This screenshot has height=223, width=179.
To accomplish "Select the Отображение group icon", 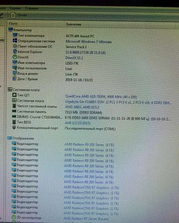I will point(10,138).
